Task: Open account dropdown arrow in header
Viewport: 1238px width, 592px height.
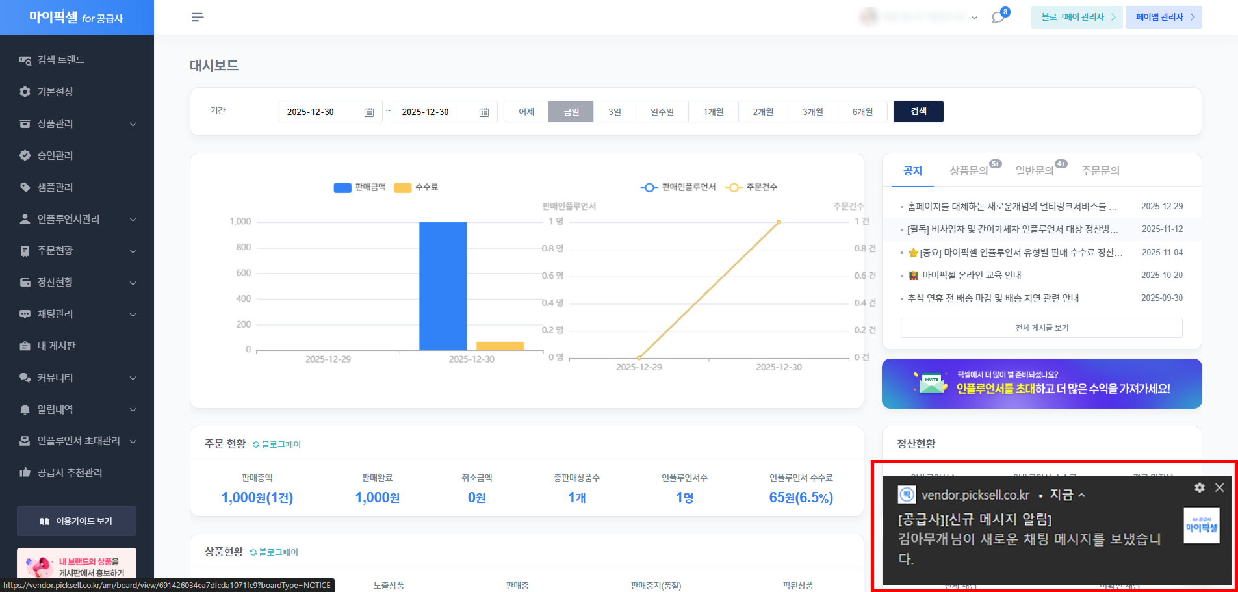Action: click(x=974, y=18)
